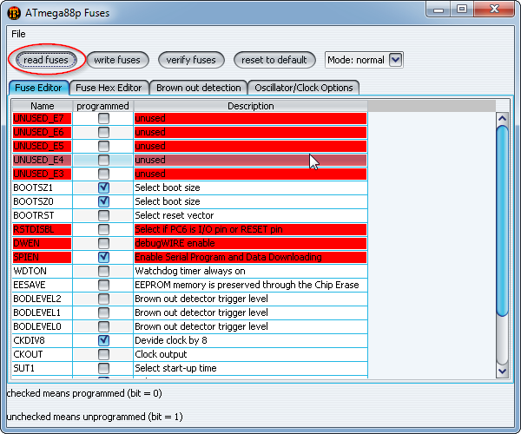The width and height of the screenshot is (521, 434).
Task: Check the SUT1 programmed checkbox
Action: (103, 368)
